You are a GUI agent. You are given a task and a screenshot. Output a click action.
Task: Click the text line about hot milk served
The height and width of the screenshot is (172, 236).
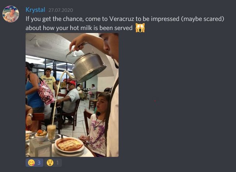pyautogui.click(x=79, y=28)
